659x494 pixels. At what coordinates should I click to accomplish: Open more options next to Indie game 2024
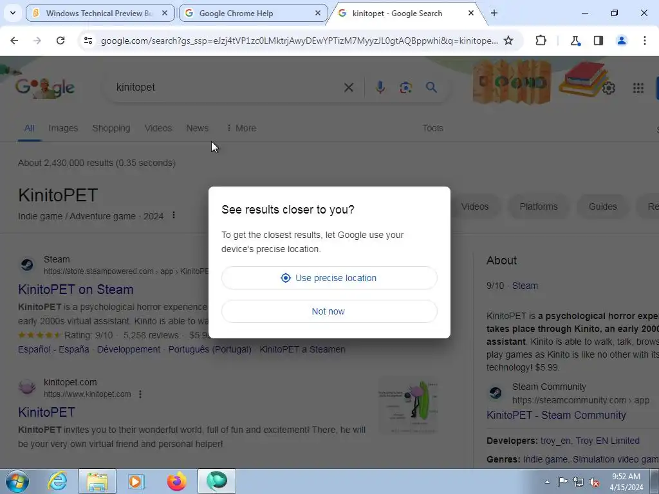pos(174,215)
